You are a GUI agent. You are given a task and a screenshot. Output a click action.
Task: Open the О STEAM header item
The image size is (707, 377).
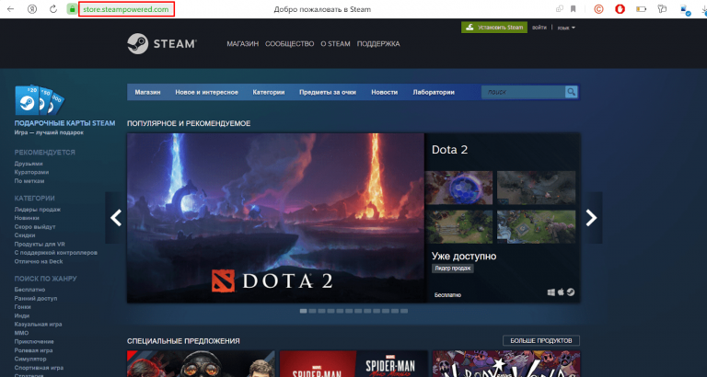[335, 44]
